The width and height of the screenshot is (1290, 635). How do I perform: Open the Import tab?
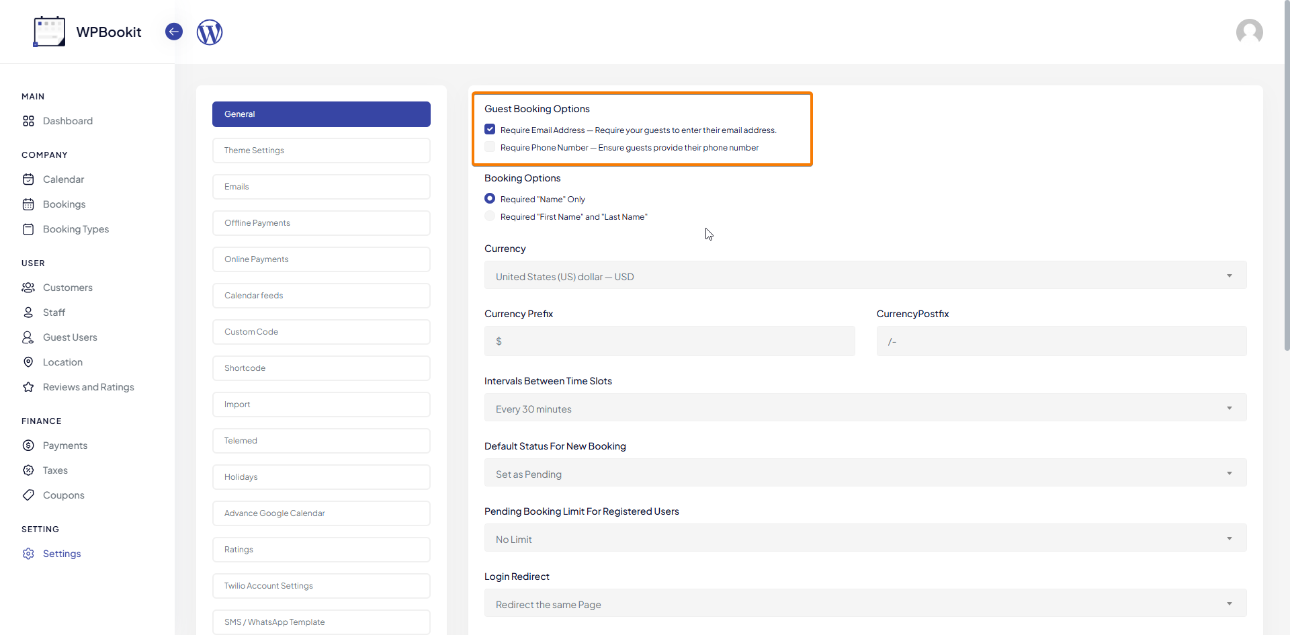[321, 405]
